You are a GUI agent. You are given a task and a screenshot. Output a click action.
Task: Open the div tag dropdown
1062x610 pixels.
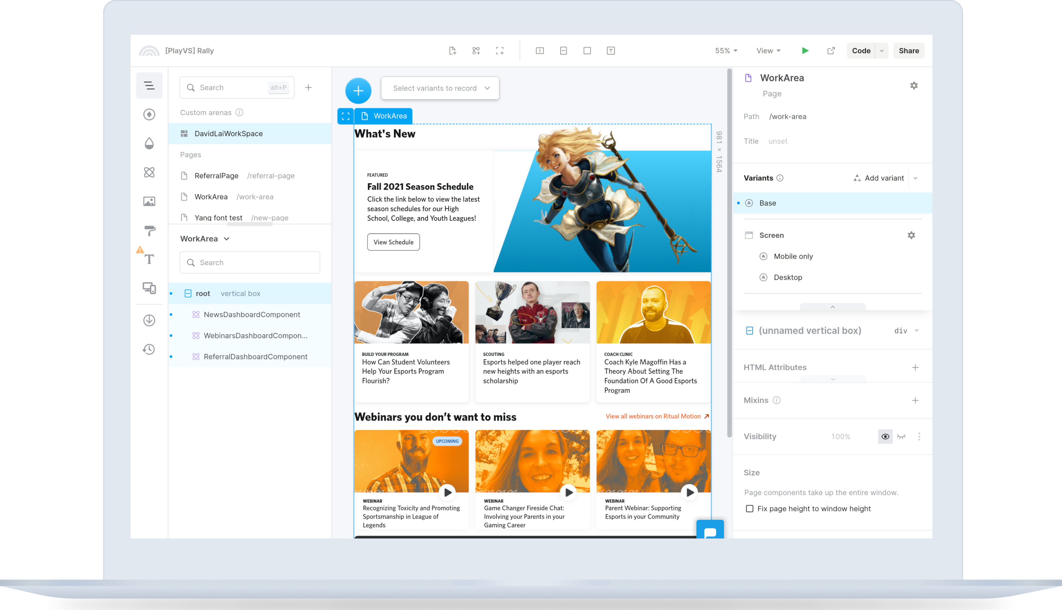click(906, 331)
